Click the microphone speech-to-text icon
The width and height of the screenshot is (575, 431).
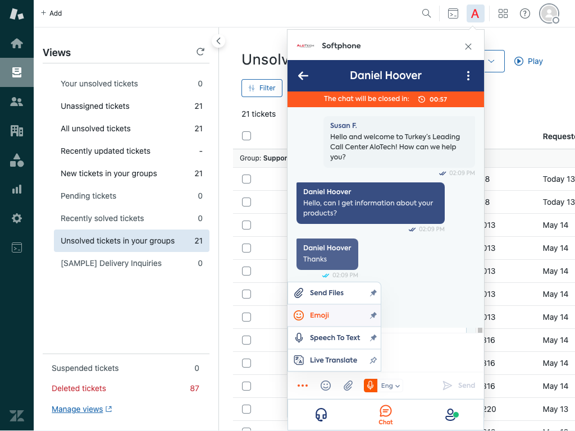pyautogui.click(x=370, y=386)
